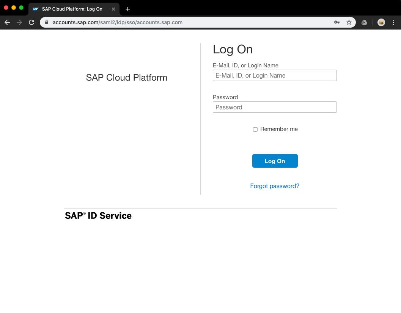The height and width of the screenshot is (313, 401).
Task: Click the browser forward arrow
Action: [19, 22]
